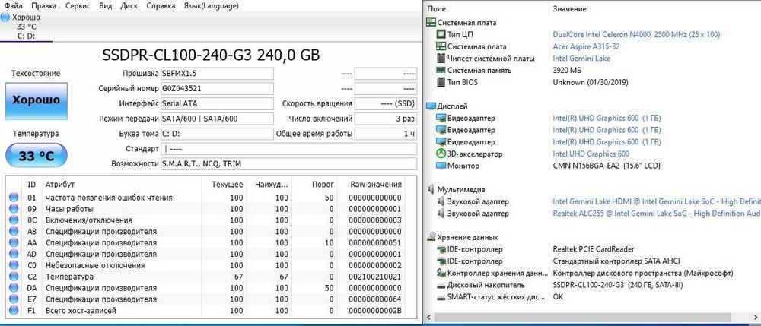Click the Дисплей section monitor icon
The height and width of the screenshot is (326, 761).
pos(431,106)
